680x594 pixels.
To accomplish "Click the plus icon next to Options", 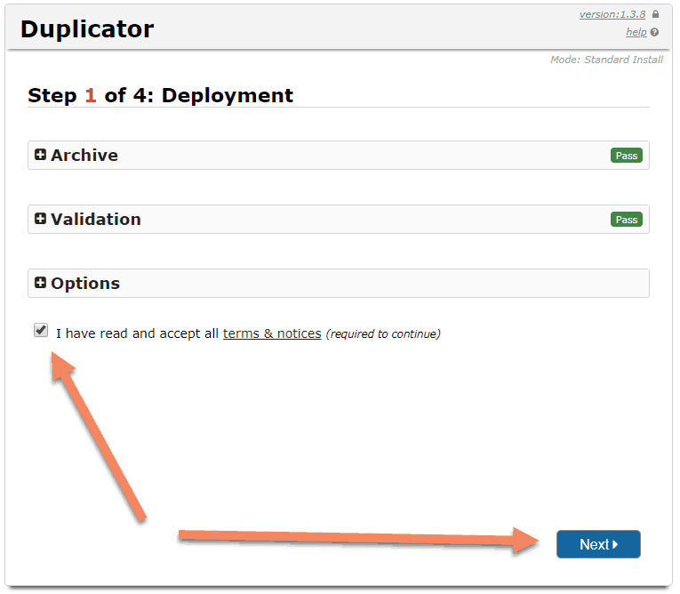I will point(40,283).
